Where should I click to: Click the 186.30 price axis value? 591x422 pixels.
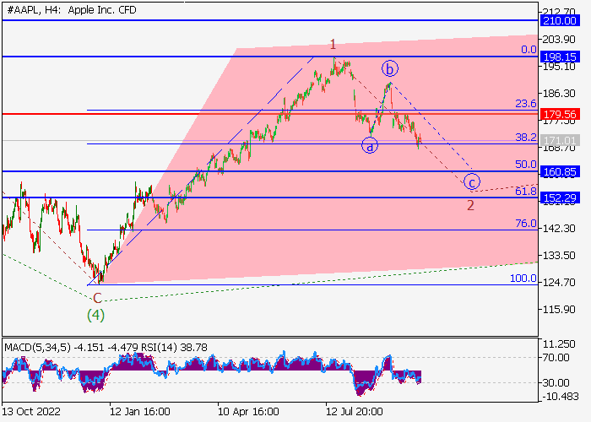[559, 93]
